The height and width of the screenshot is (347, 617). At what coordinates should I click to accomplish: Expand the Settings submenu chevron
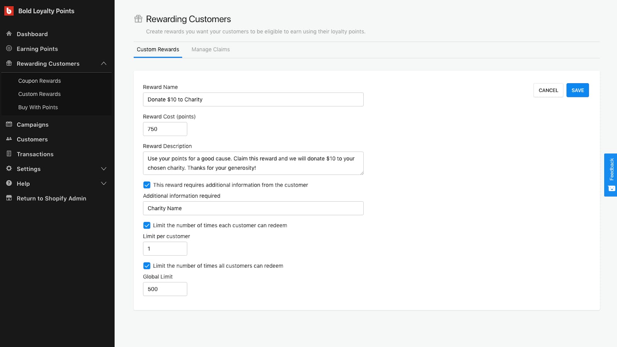point(103,169)
